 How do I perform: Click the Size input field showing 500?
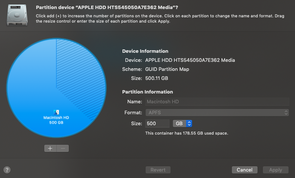click(x=157, y=123)
